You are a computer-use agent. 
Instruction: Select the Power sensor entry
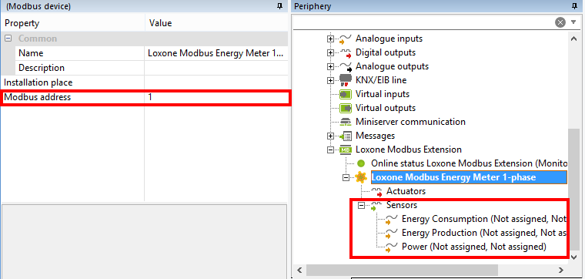coord(474,247)
